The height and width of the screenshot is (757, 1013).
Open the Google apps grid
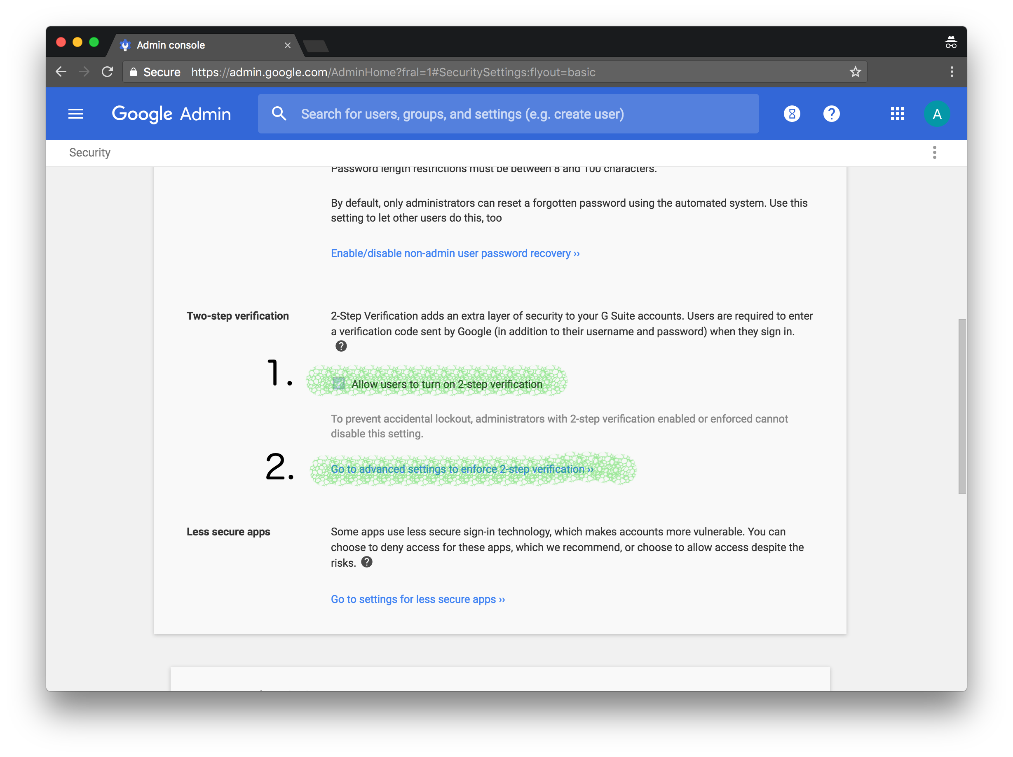(897, 114)
